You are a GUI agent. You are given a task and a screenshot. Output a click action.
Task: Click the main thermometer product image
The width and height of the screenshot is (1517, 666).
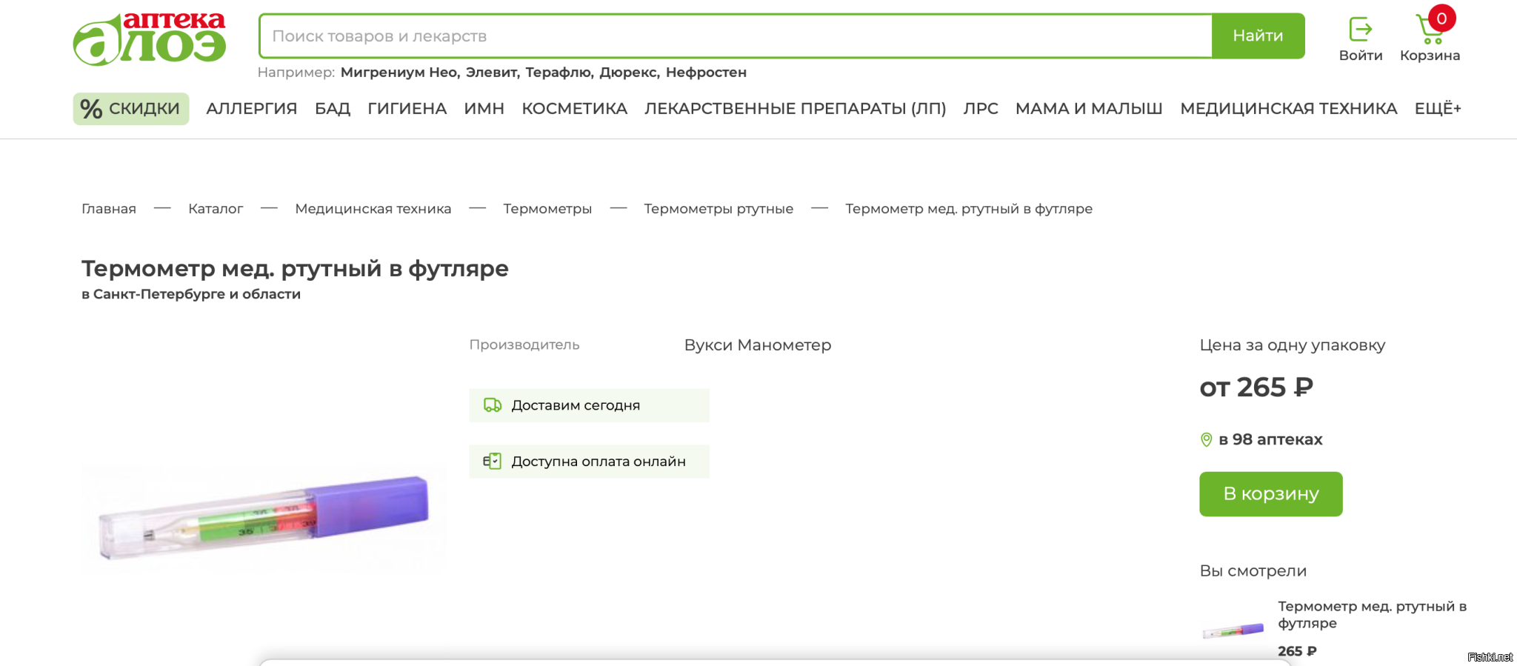click(x=264, y=516)
